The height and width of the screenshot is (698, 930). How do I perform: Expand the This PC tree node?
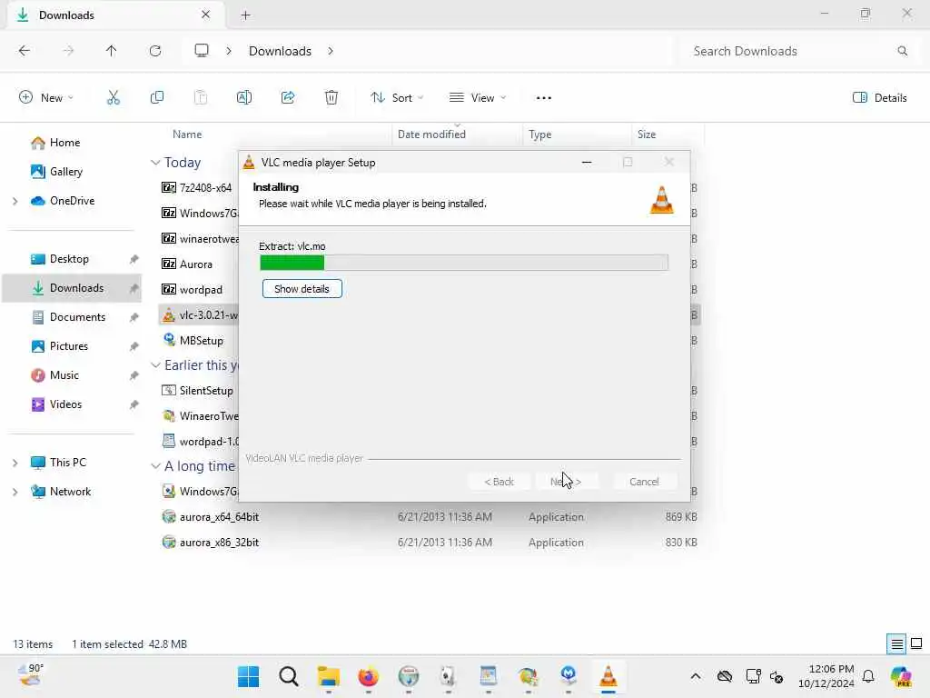point(15,463)
